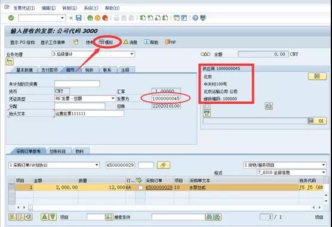
Task: Click the OI button in vendor panel
Action: [x=317, y=121]
